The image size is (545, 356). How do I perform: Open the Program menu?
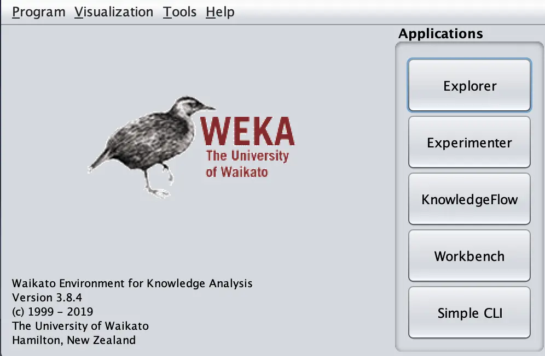point(39,12)
